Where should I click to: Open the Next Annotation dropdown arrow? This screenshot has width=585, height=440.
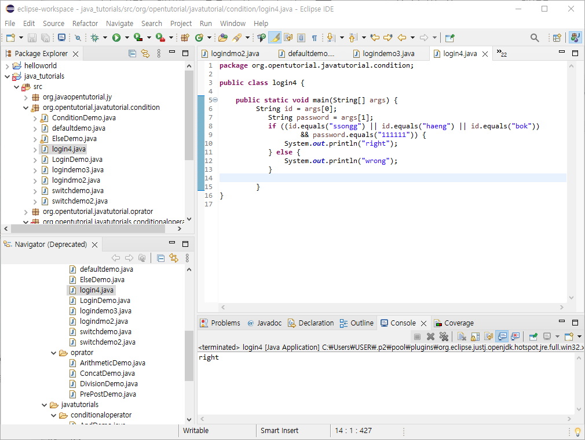342,38
